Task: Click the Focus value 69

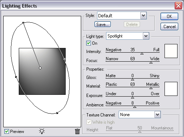Action: click(x=132, y=59)
